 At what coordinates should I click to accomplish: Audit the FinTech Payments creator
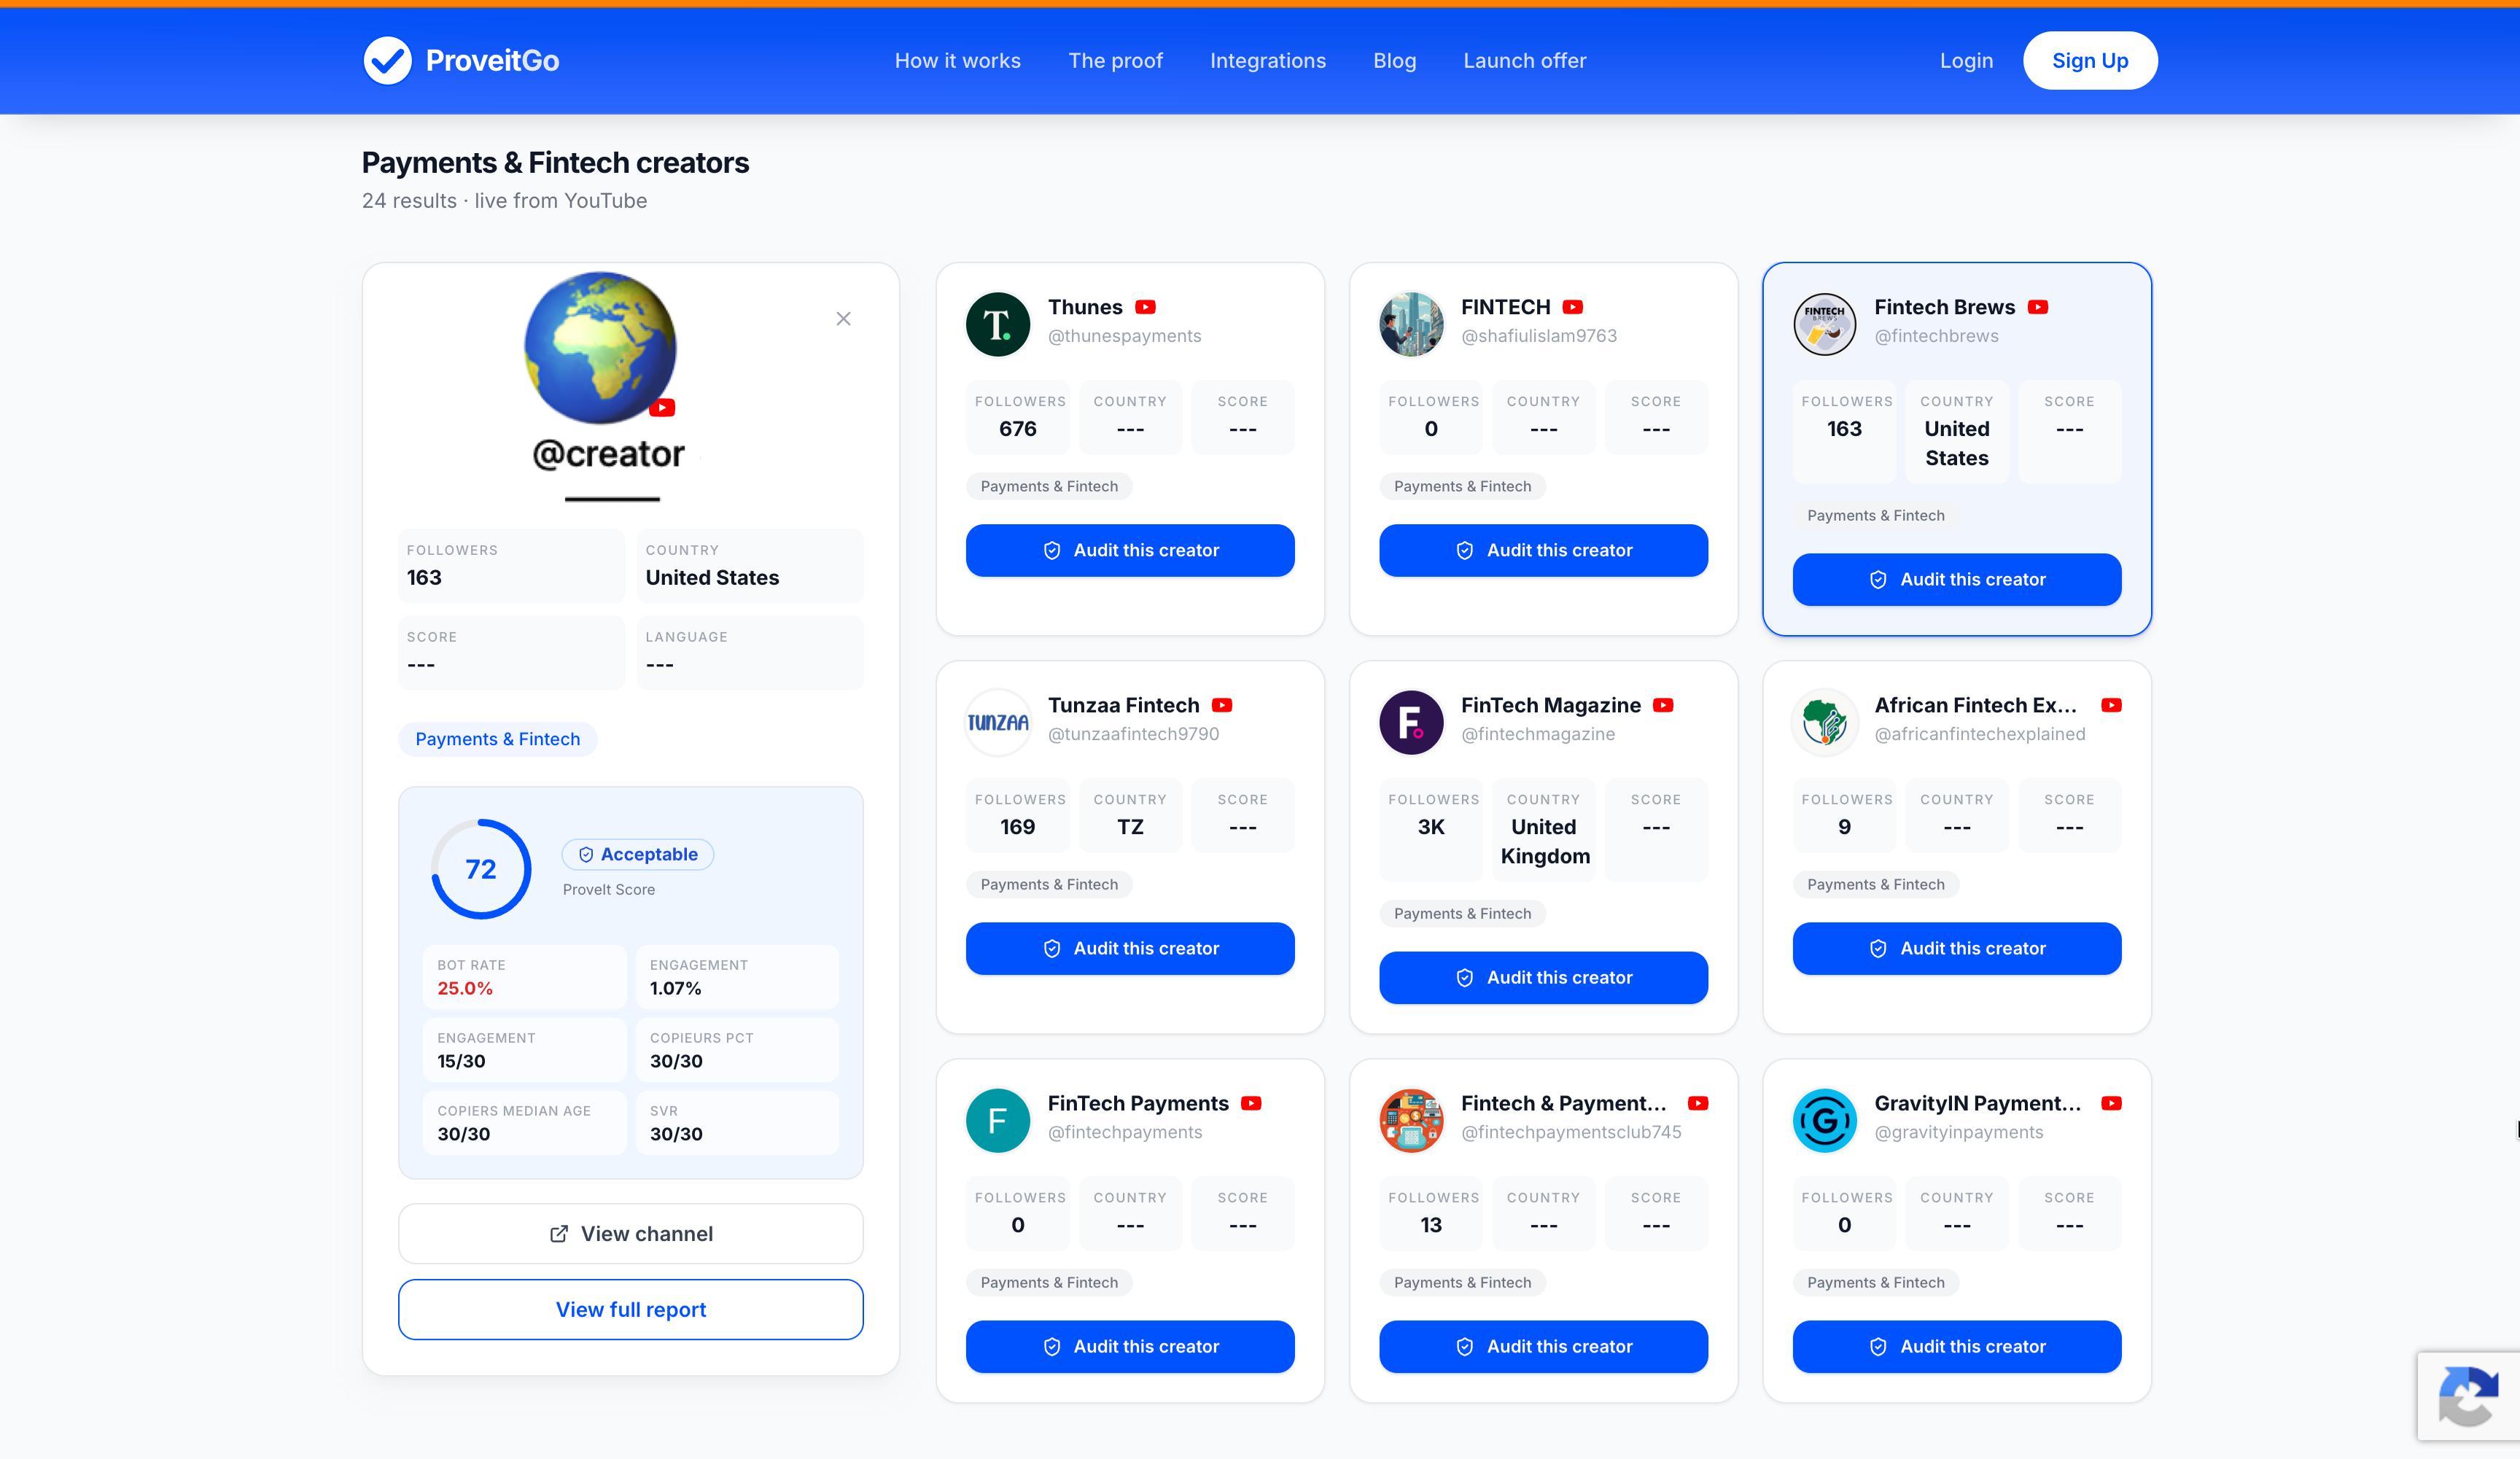(1130, 1346)
